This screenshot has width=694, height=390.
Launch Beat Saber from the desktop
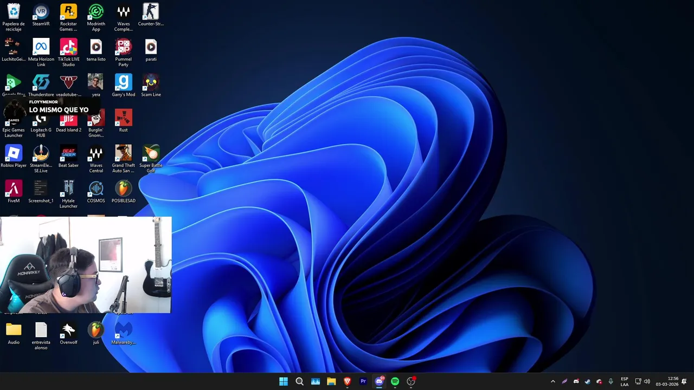[68, 156]
